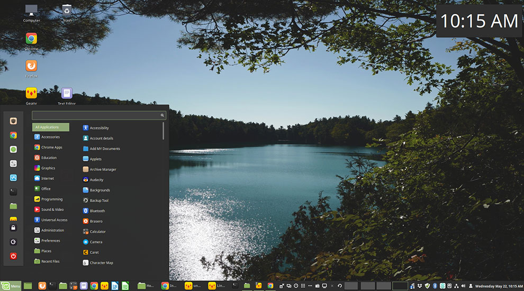Click the menu search input field
This screenshot has width=524, height=291.
click(x=99, y=115)
